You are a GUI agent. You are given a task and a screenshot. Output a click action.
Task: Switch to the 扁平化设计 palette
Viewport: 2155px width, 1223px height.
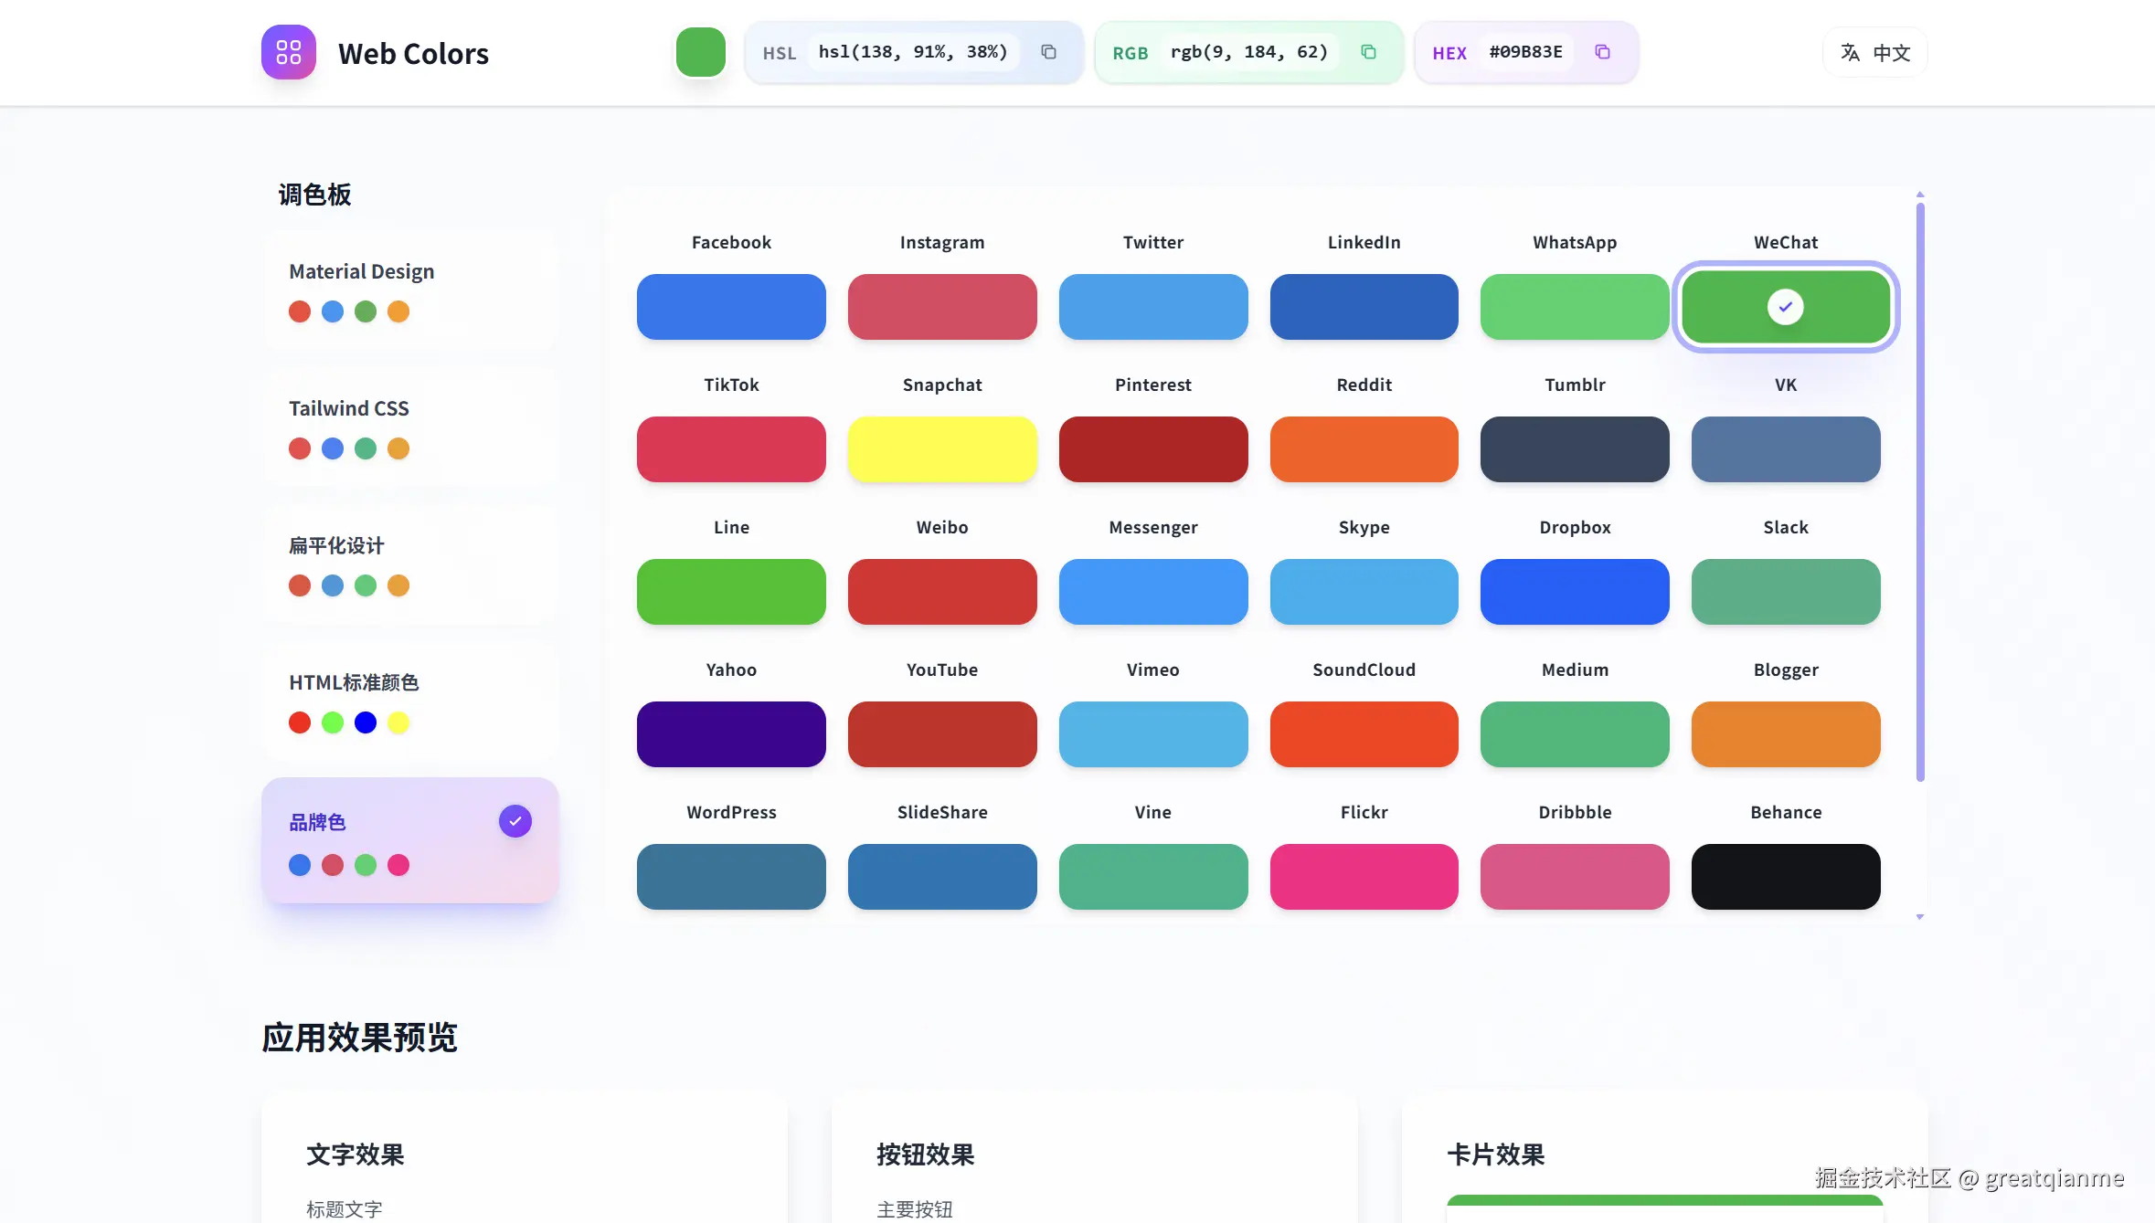410,564
